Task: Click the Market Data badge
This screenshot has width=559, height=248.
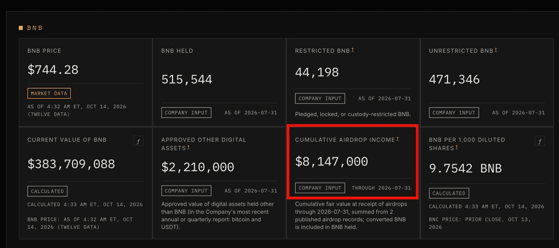Action: [49, 93]
